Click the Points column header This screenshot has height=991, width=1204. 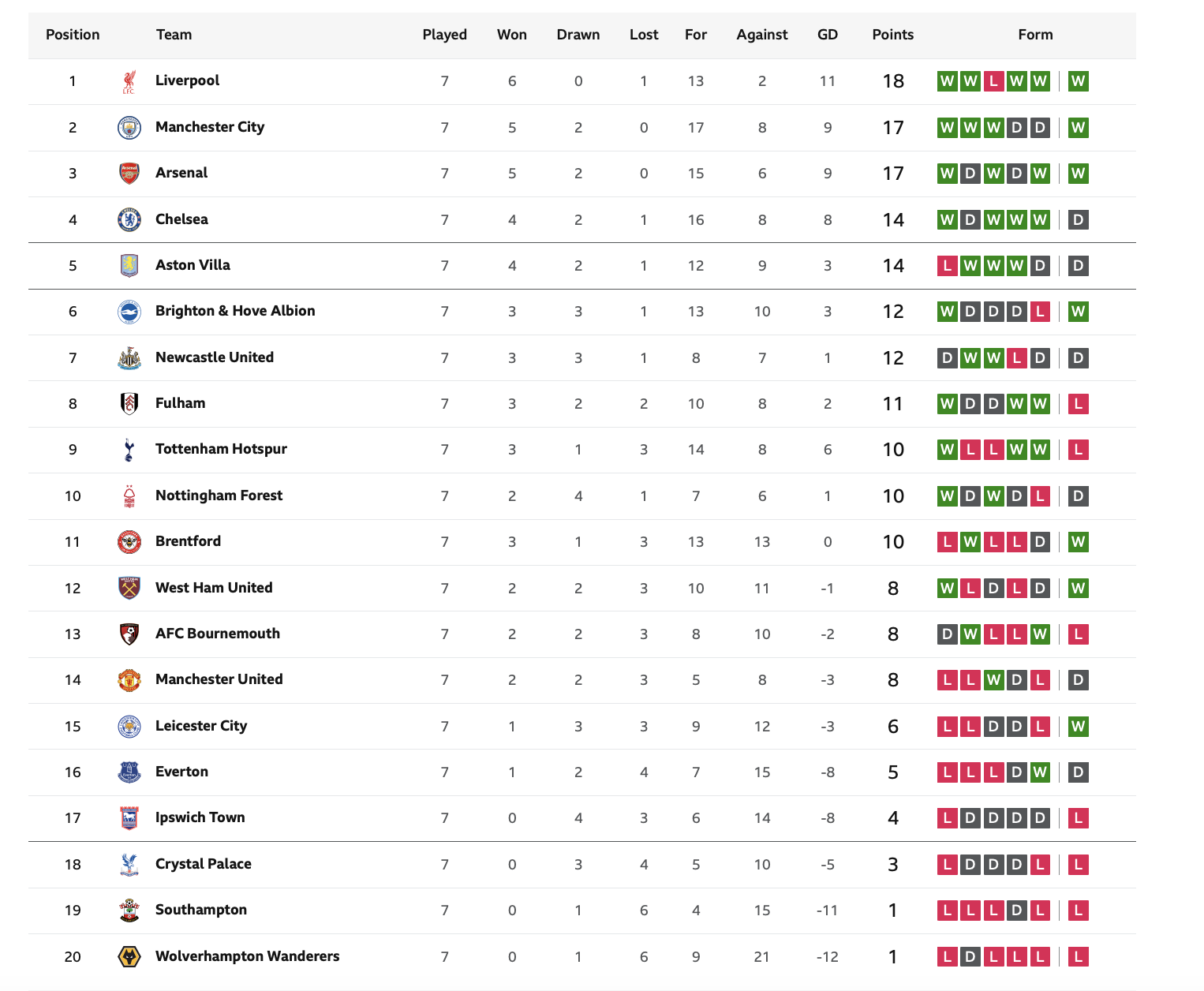[893, 35]
